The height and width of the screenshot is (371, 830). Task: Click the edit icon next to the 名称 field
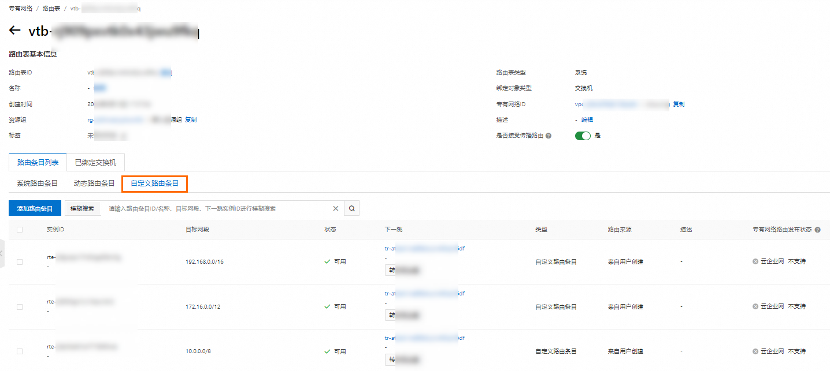click(99, 88)
